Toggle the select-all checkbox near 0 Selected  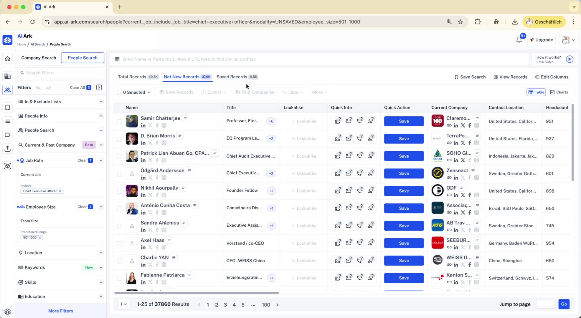[x=119, y=92]
